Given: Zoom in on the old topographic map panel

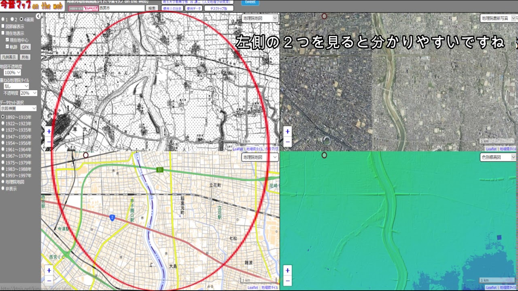Looking at the screenshot, I should tap(49, 131).
